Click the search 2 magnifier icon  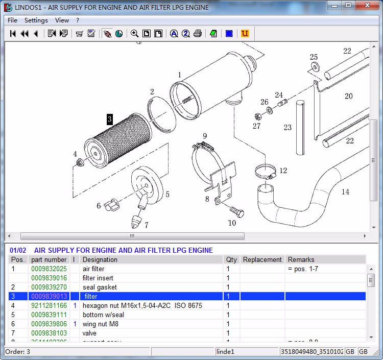186,34
